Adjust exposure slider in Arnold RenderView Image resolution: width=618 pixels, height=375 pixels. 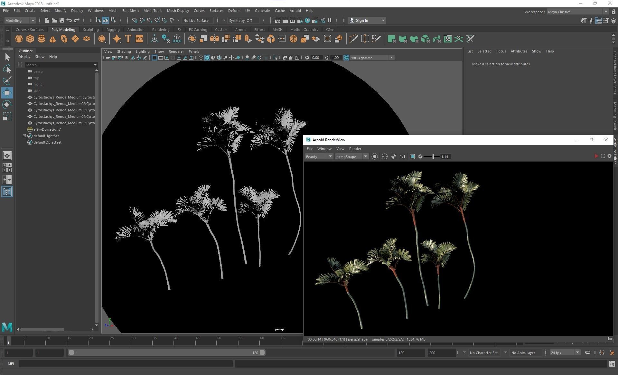(x=433, y=156)
